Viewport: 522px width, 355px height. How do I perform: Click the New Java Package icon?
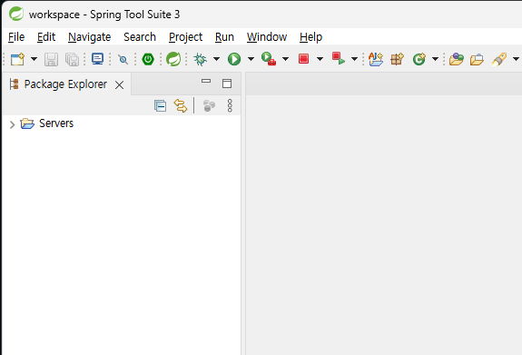[x=397, y=59]
